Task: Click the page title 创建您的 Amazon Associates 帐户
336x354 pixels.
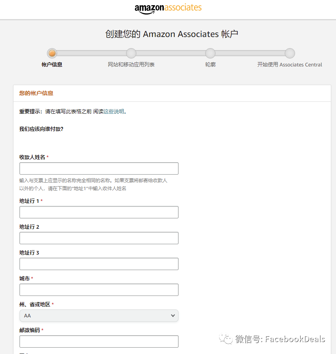Action: click(x=172, y=34)
